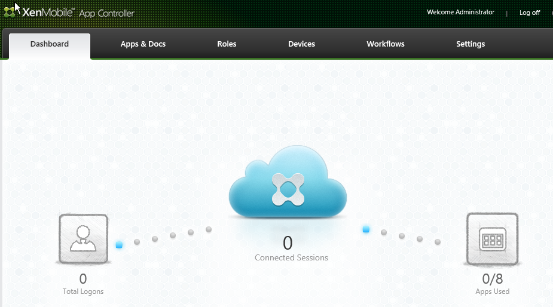Click the 0/8 apps used count
553x307 pixels.
click(493, 278)
